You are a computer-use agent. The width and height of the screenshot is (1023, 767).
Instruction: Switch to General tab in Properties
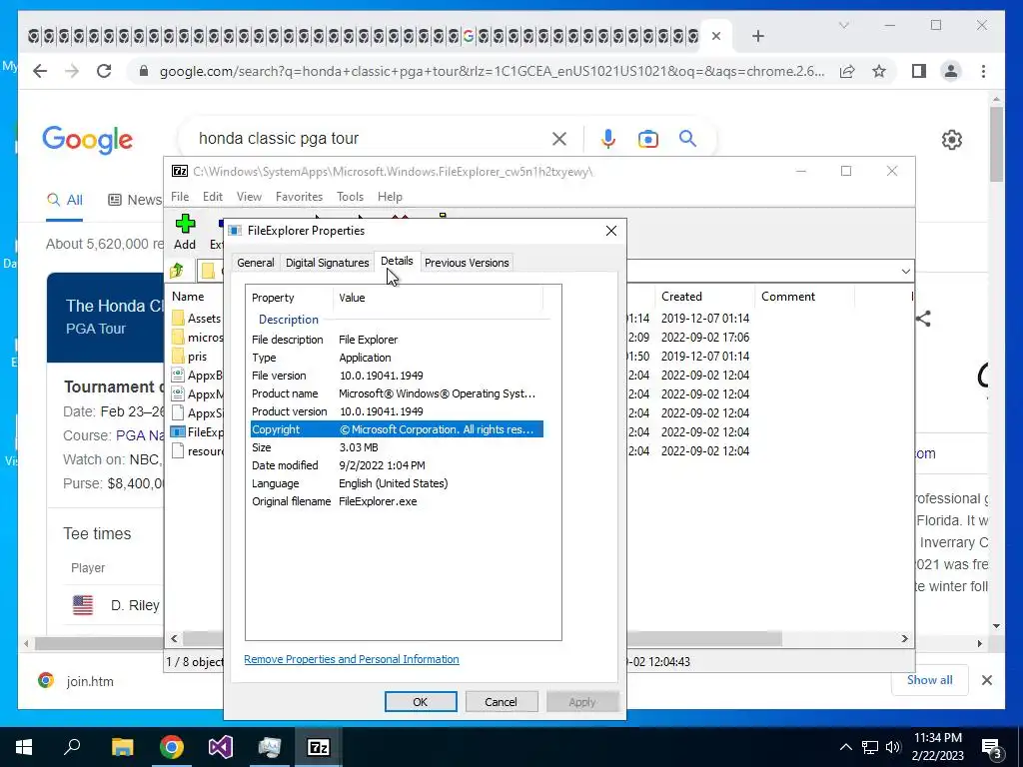pyautogui.click(x=255, y=263)
